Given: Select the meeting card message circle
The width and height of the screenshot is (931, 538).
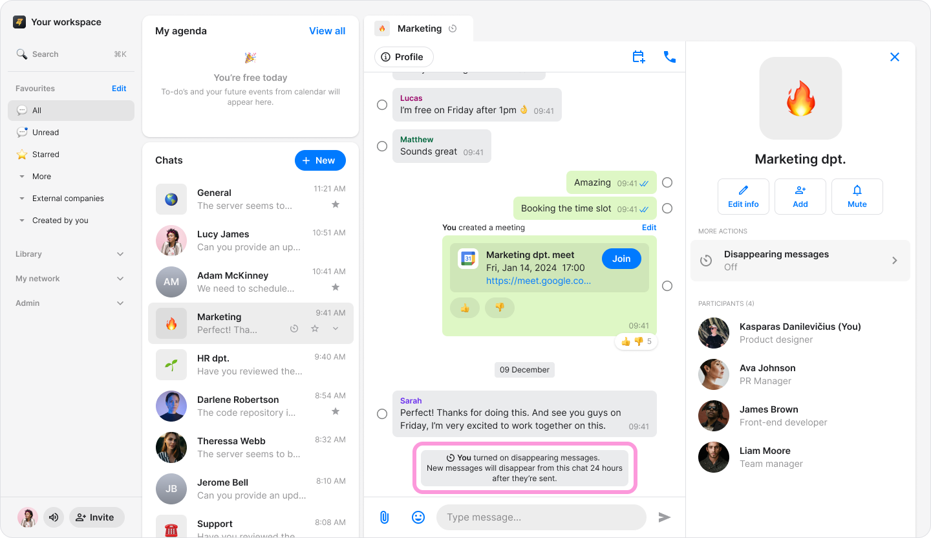Looking at the screenshot, I should click(x=667, y=286).
